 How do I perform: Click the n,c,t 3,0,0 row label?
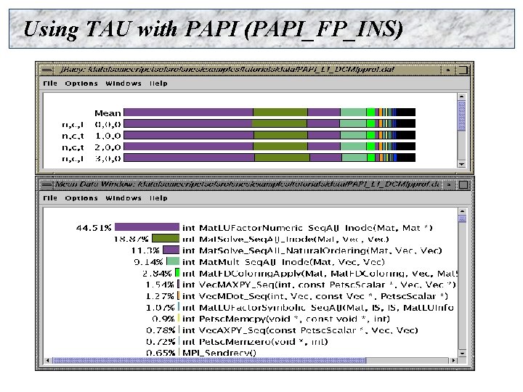point(91,158)
